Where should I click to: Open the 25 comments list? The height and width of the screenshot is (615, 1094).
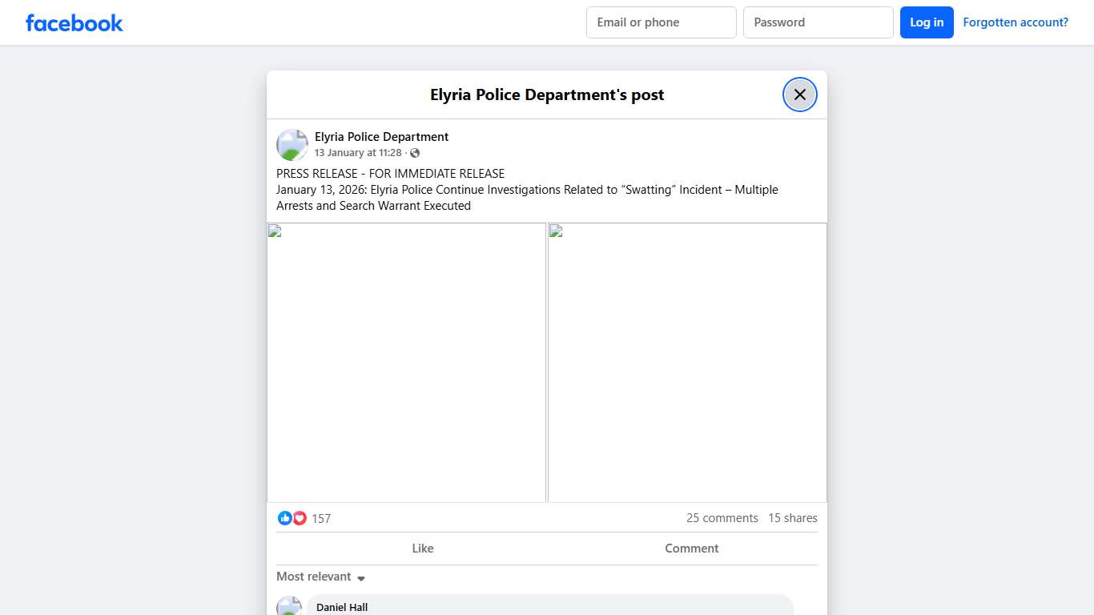(x=722, y=518)
